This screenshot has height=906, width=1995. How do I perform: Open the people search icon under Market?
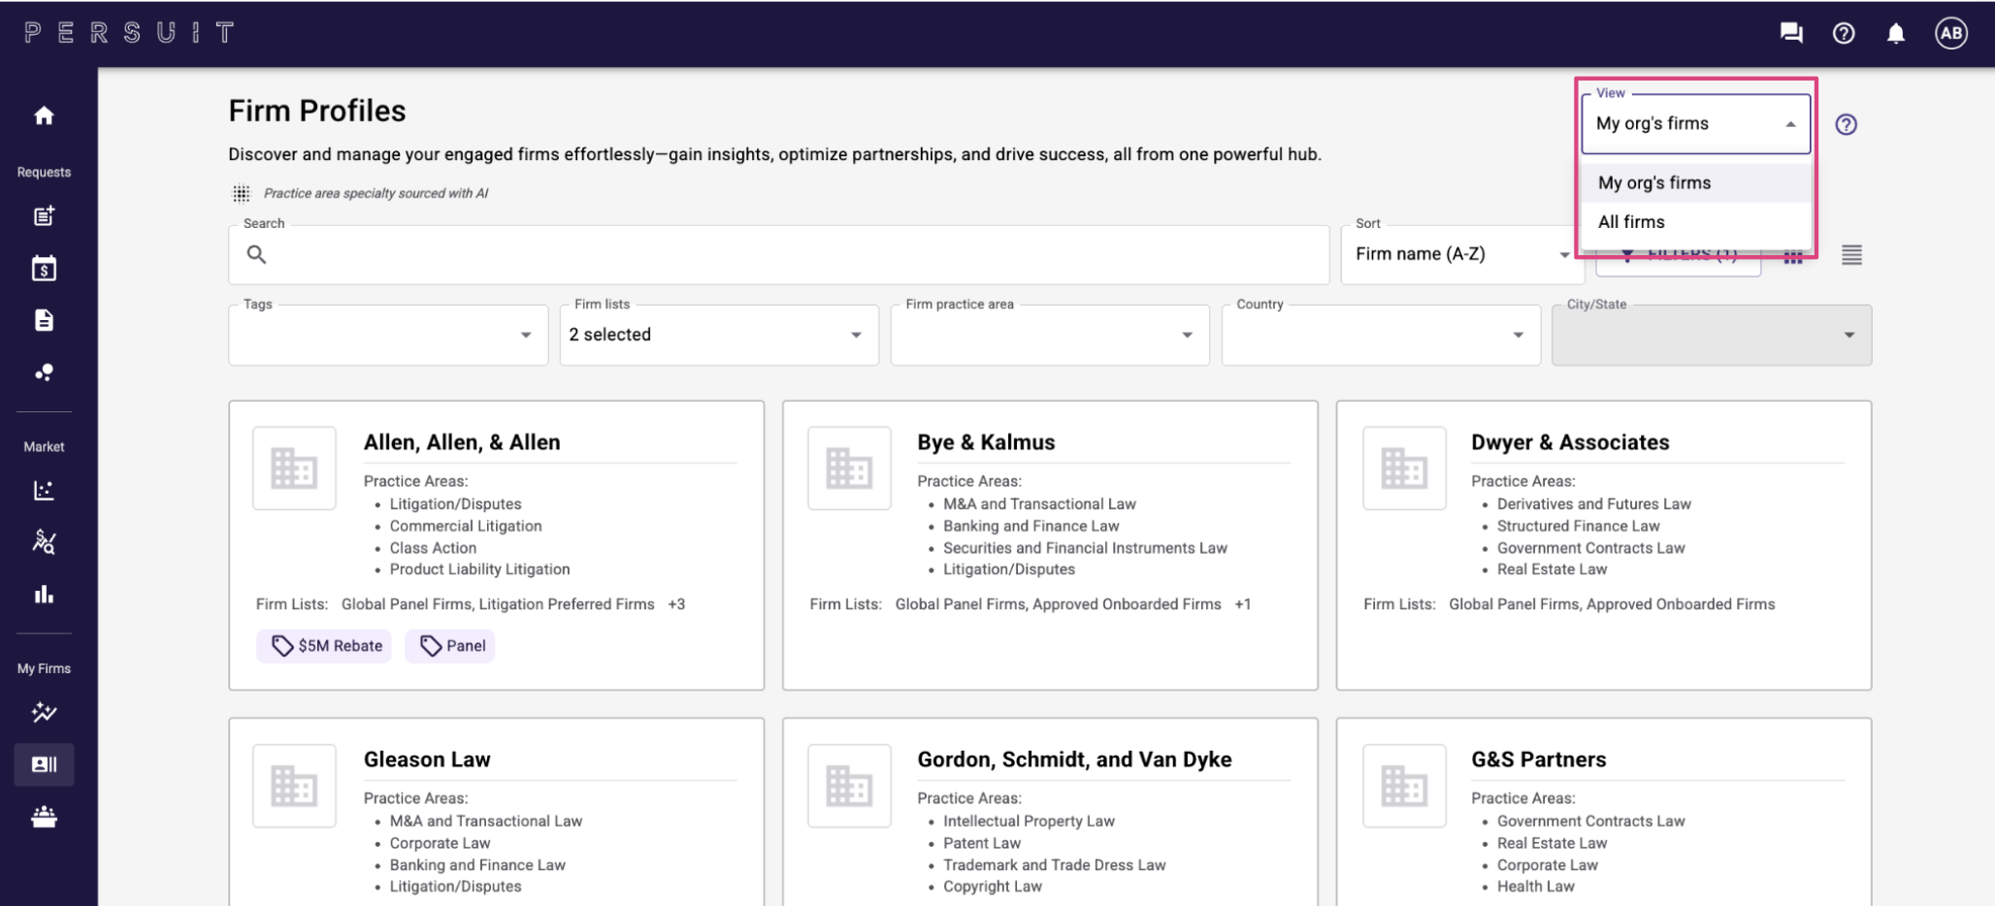coord(44,541)
